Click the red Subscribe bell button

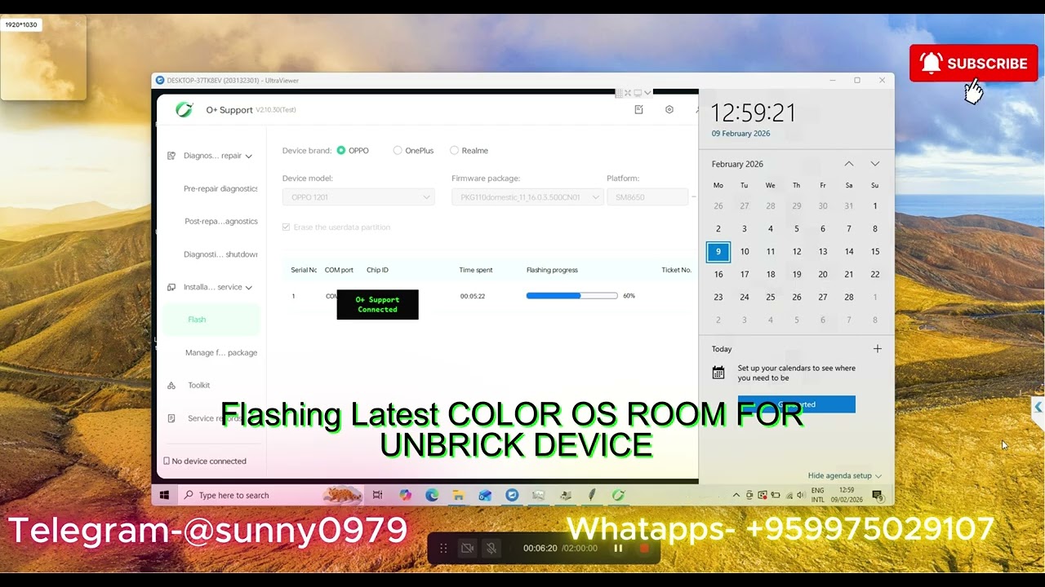tap(974, 64)
